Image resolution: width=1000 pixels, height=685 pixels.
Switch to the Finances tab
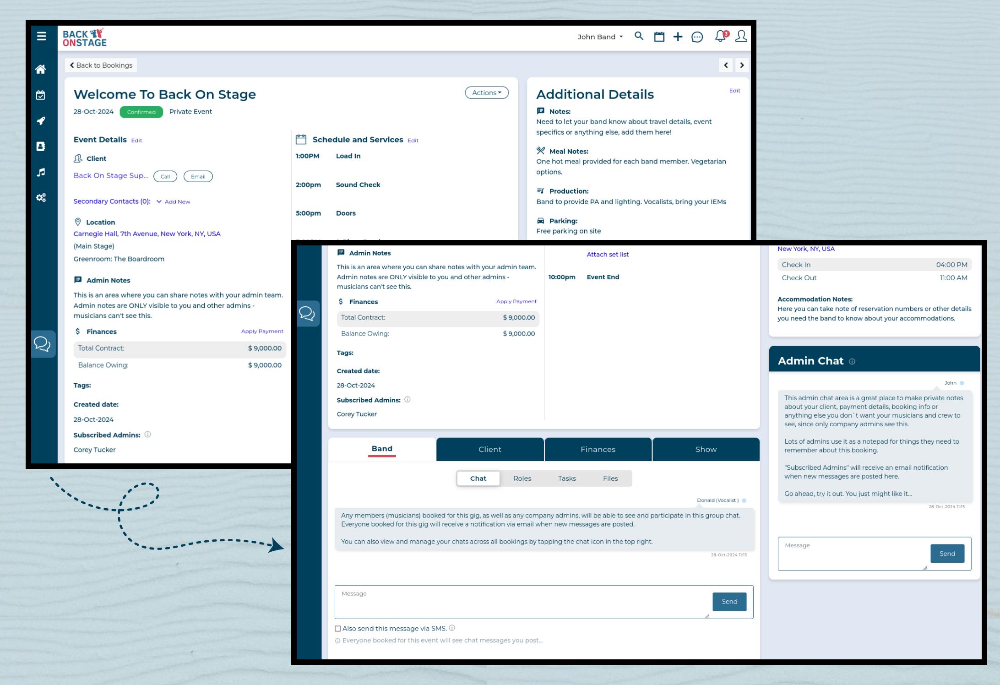pos(598,449)
